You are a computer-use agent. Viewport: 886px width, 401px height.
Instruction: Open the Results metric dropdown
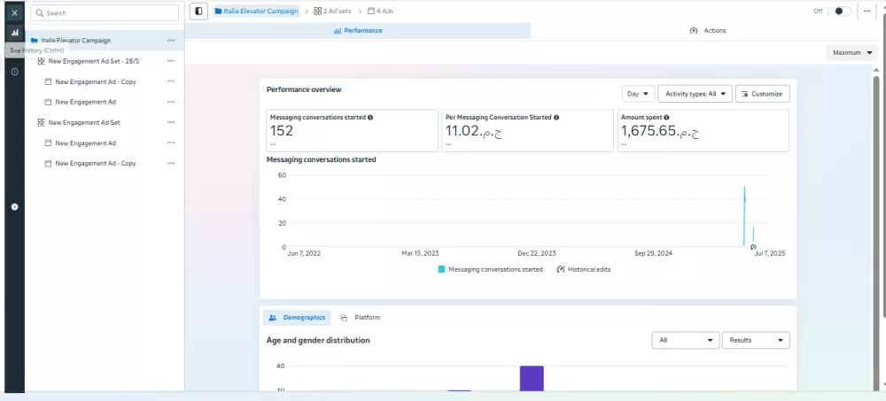[x=756, y=340]
